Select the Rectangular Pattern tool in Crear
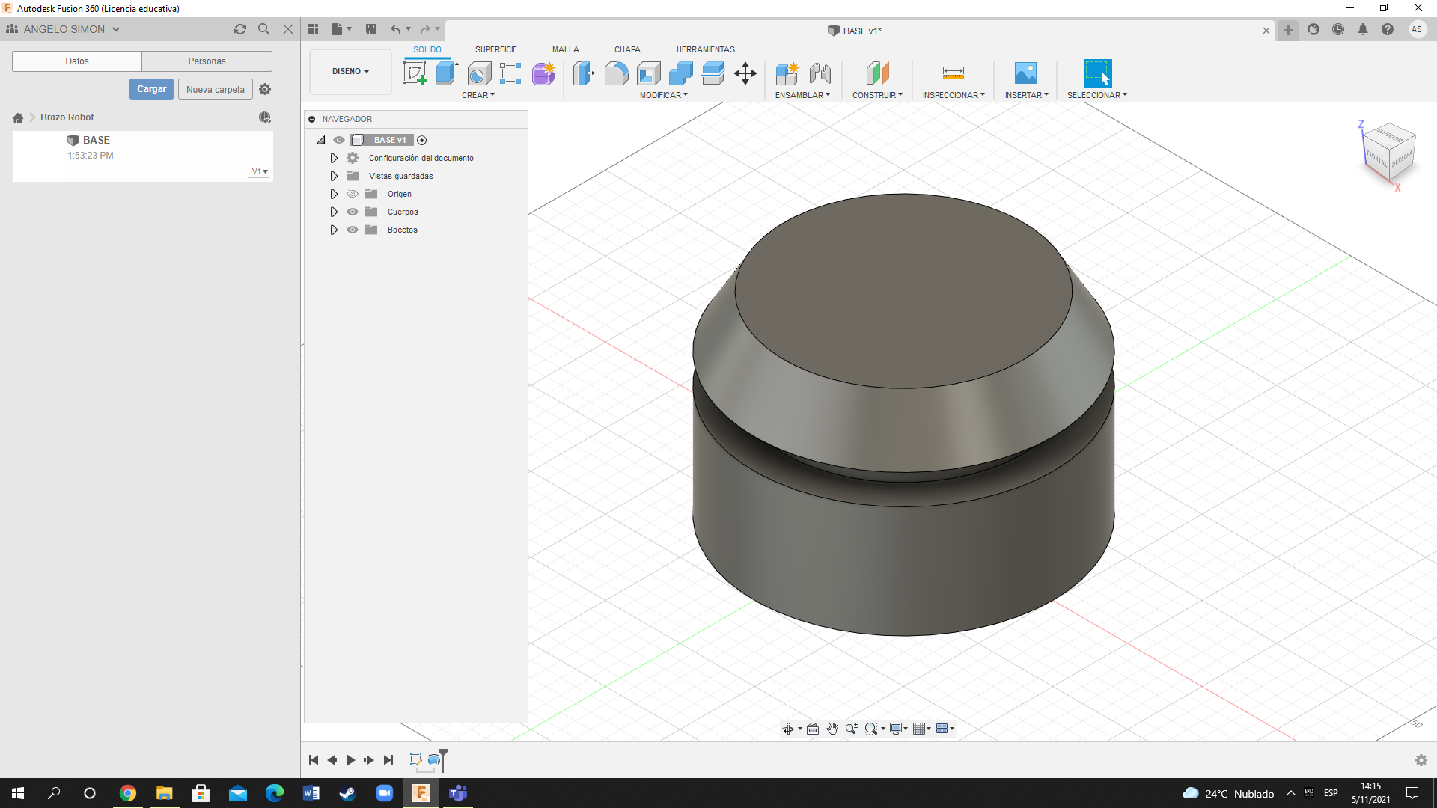The image size is (1437, 808). point(510,73)
